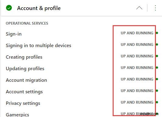This screenshot has width=162, height=117.
Task: Click the Account settings green status dot
Action: pos(157,91)
